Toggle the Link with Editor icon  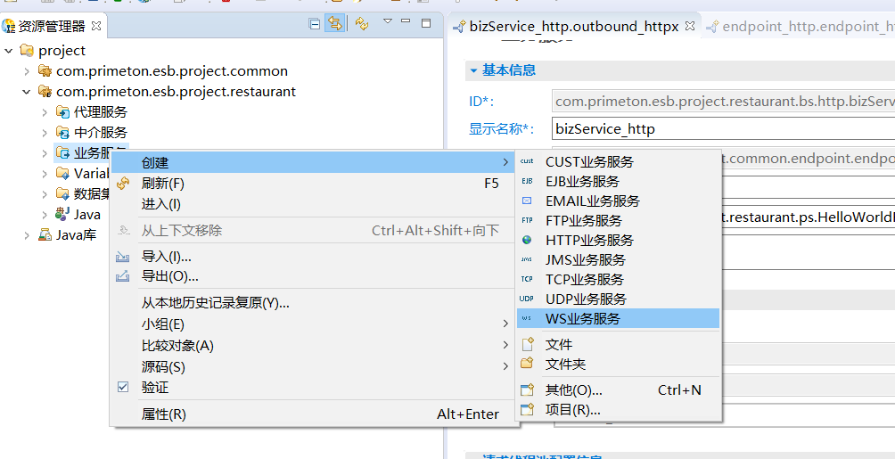334,24
